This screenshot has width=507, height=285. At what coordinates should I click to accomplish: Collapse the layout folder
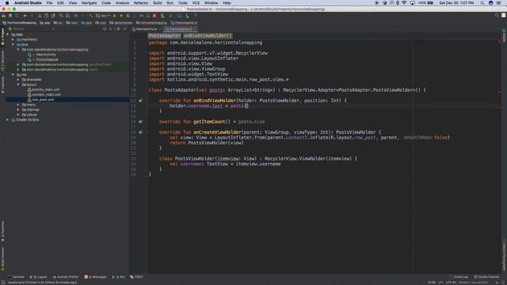click(x=18, y=85)
